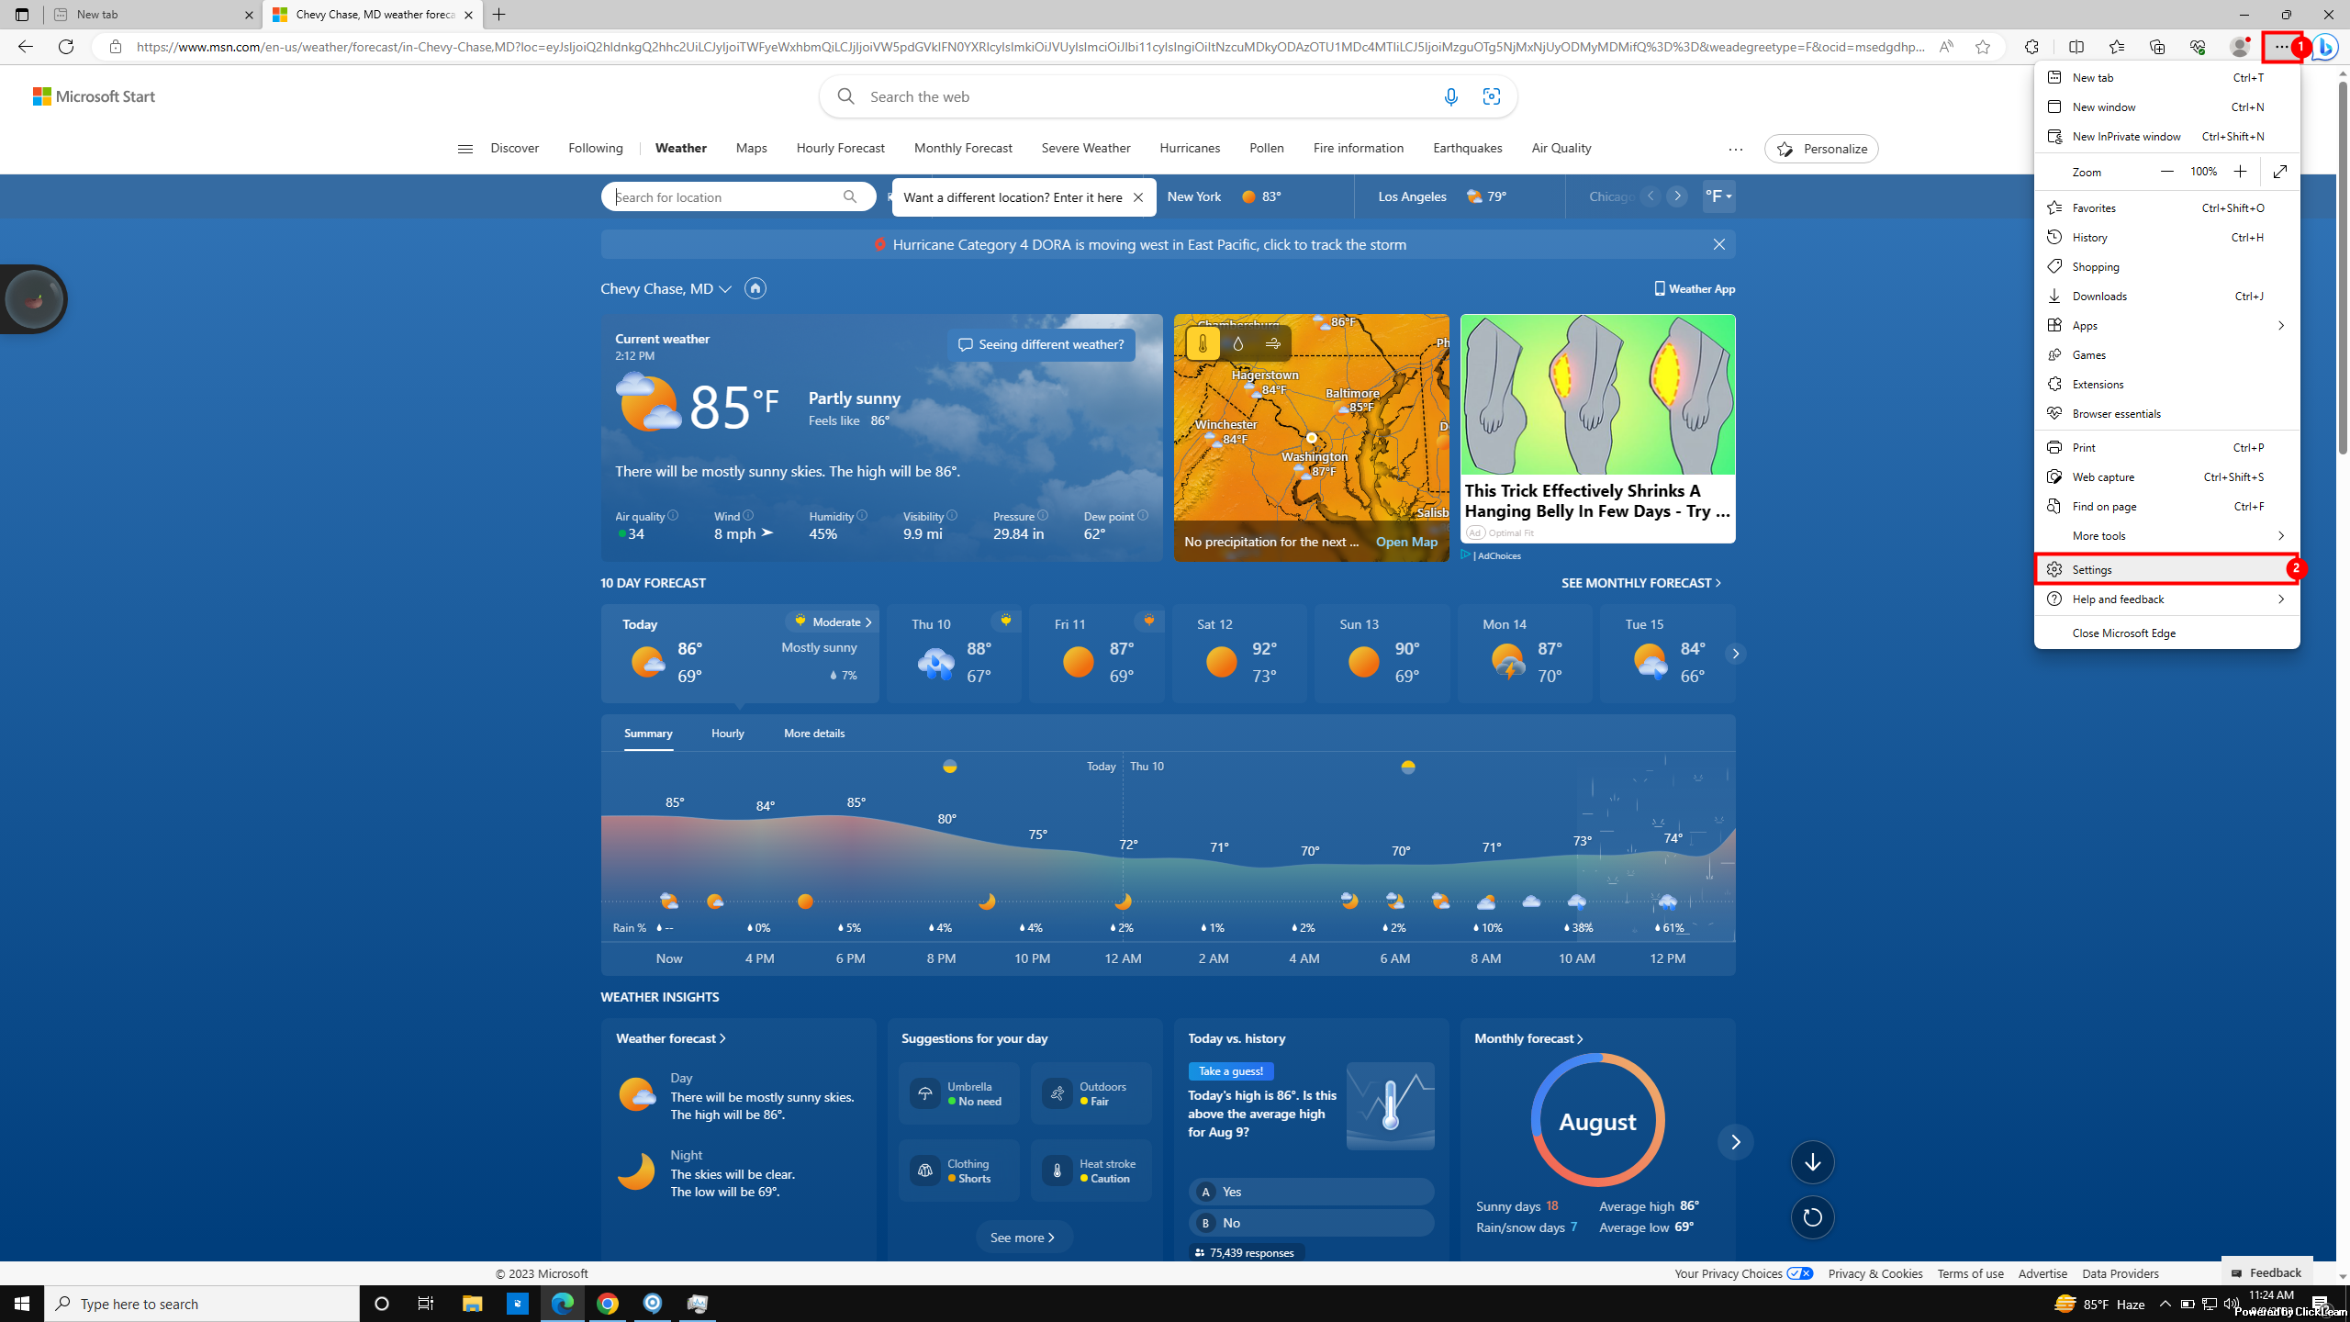Open Split screen from Edge toolbar
Viewport: 2350px width, 1322px height.
2076,47
